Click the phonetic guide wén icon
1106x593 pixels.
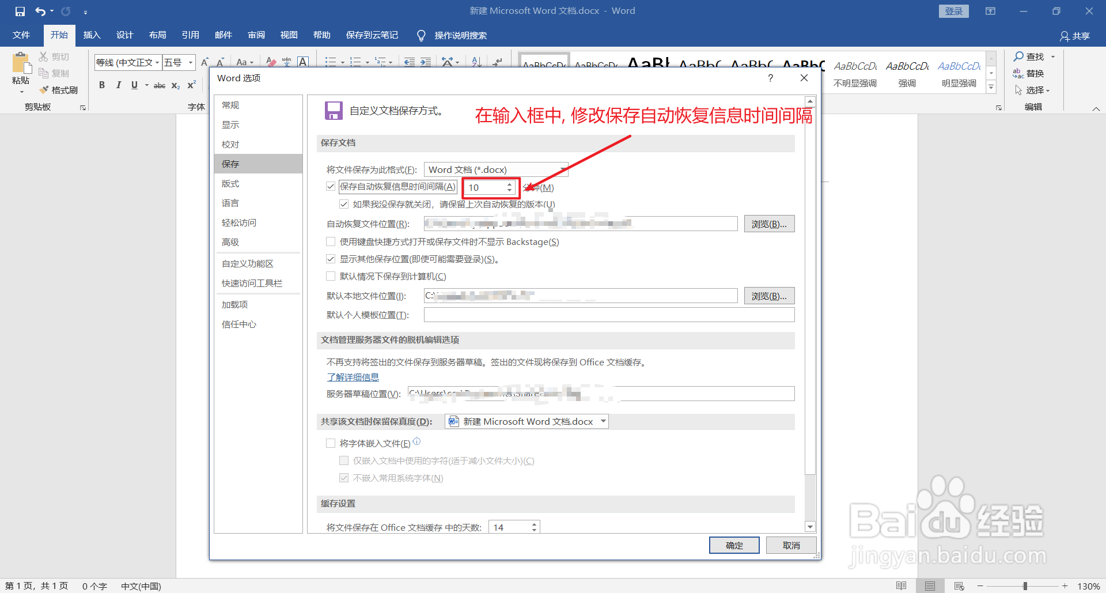[x=287, y=62]
